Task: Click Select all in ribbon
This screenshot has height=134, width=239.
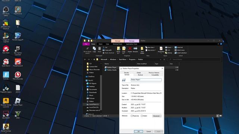Action: click(x=179, y=47)
